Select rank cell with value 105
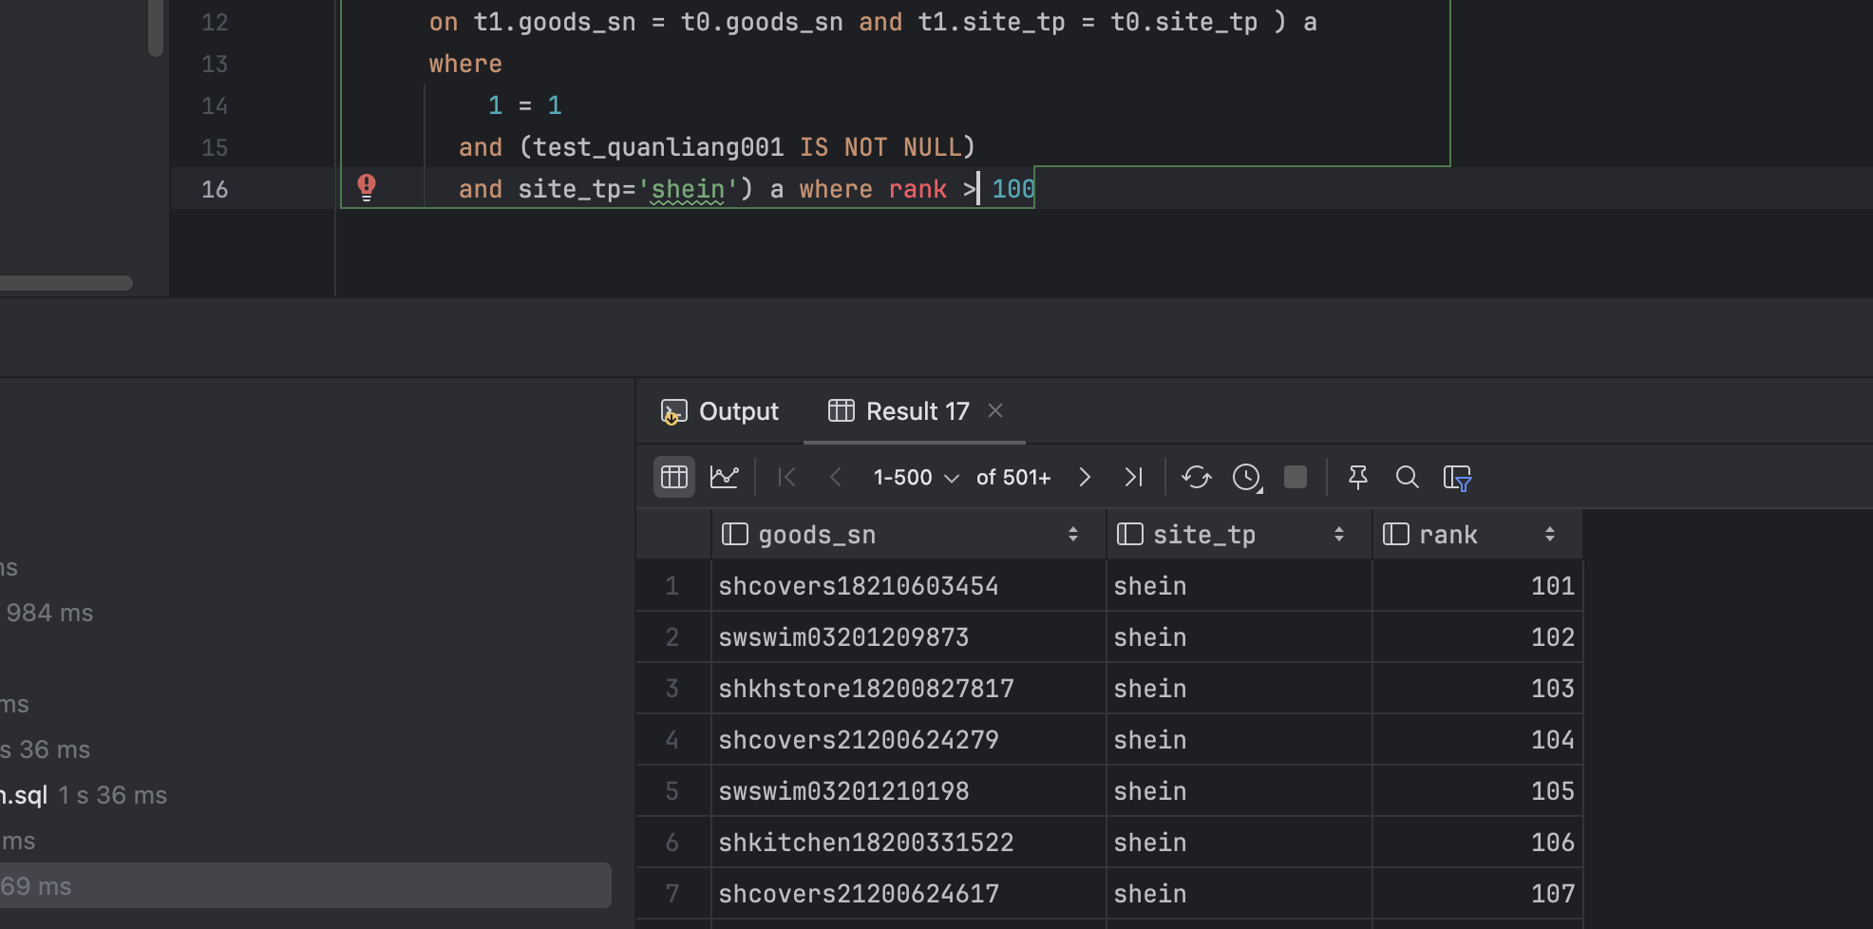1873x929 pixels. pyautogui.click(x=1478, y=791)
